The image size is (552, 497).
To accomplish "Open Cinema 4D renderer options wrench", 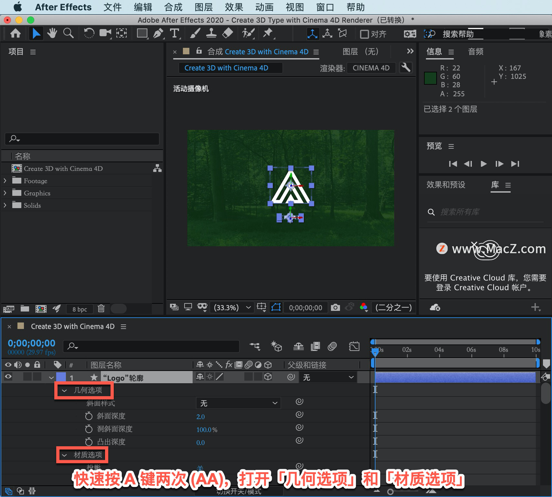I will tap(406, 68).
